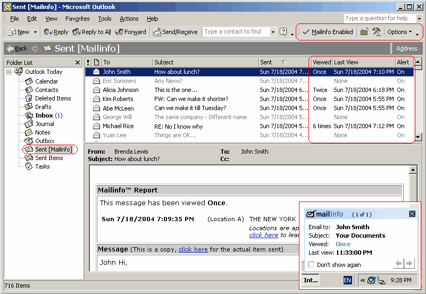Check the Don't show again box
This screenshot has width=426, height=294.
[x=312, y=265]
